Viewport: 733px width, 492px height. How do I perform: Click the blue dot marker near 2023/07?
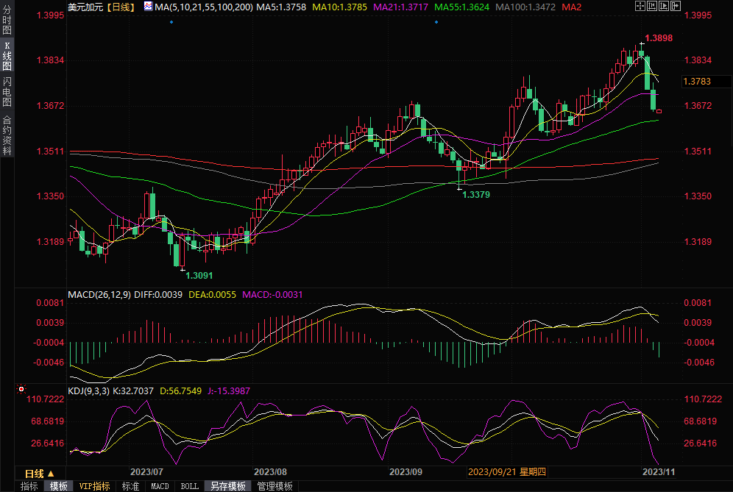(171, 21)
